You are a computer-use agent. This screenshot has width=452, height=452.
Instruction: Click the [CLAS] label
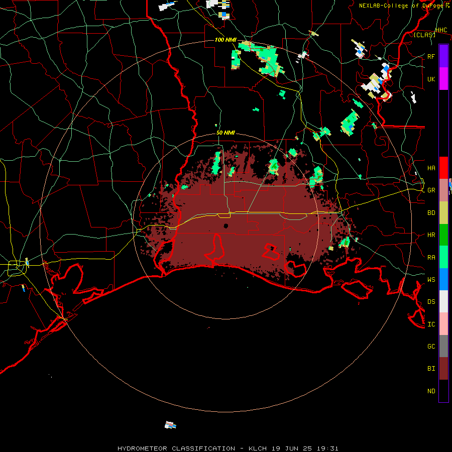click(x=424, y=35)
